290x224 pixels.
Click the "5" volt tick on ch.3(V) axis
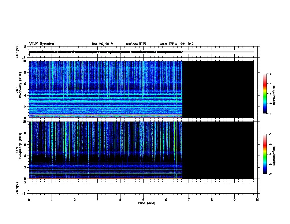click(25, 182)
